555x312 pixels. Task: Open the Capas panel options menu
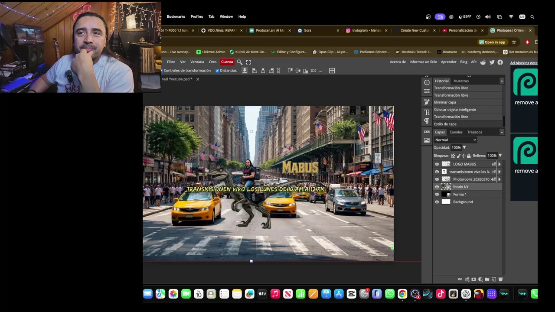point(502,132)
